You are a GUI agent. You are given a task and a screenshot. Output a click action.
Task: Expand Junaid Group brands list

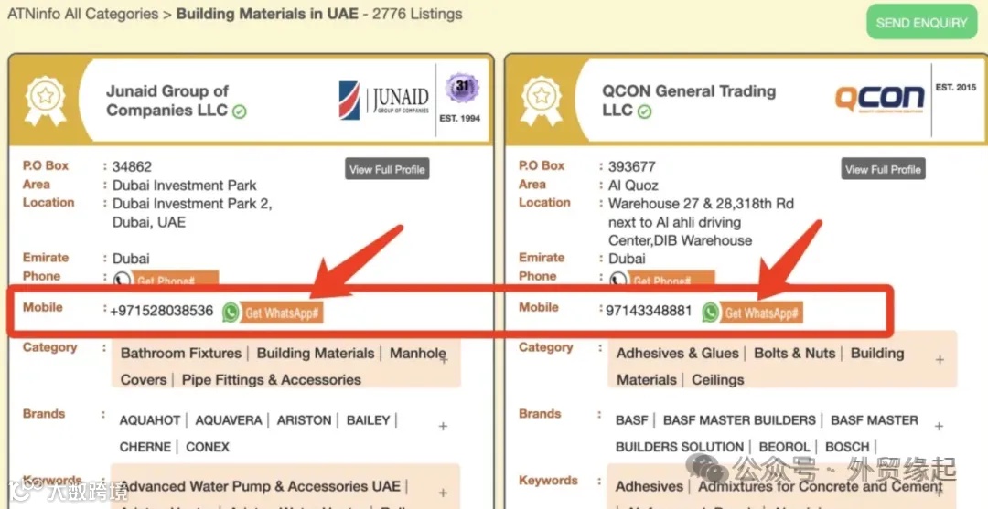[x=443, y=426]
